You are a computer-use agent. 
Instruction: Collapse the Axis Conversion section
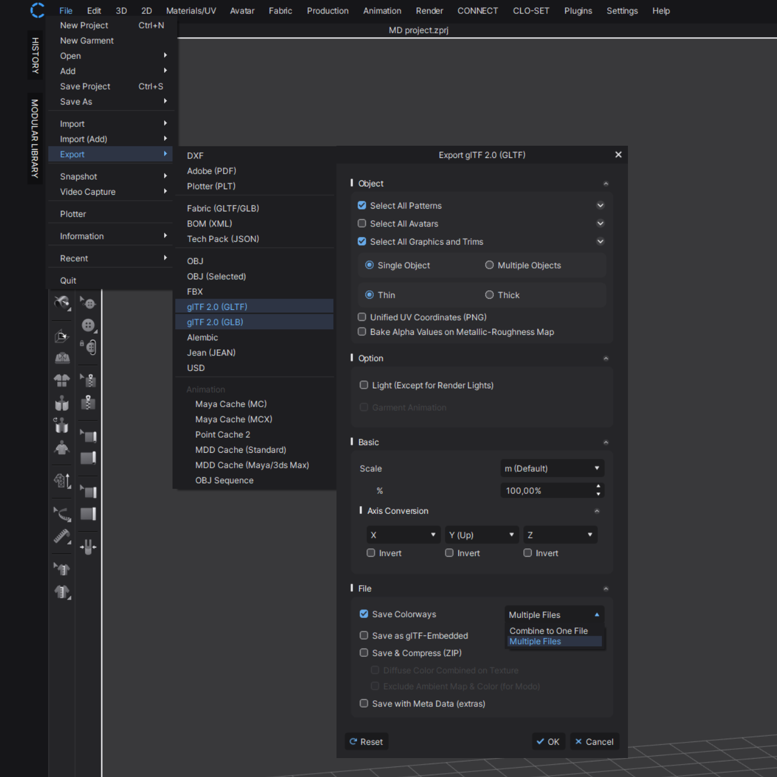597,511
